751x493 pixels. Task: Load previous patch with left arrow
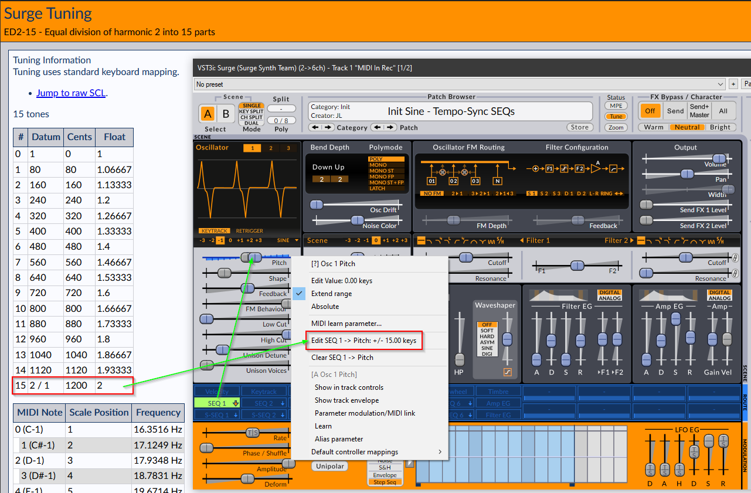376,127
